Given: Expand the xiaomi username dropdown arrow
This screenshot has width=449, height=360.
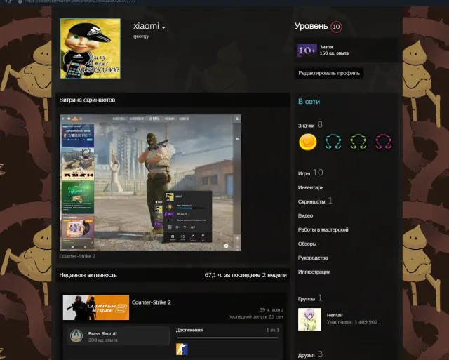Looking at the screenshot, I should 163,27.
